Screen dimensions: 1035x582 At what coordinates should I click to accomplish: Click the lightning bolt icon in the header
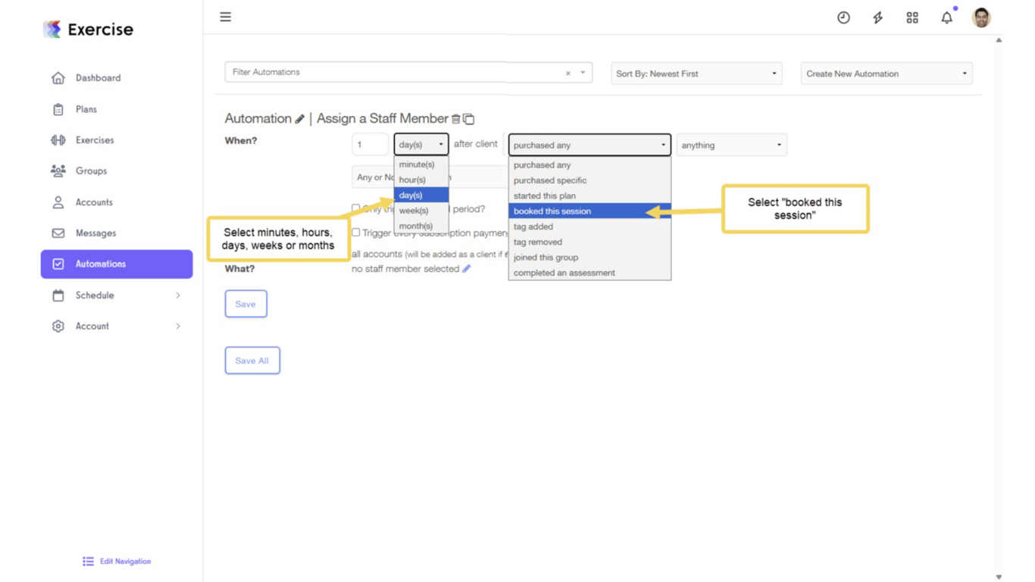point(877,17)
